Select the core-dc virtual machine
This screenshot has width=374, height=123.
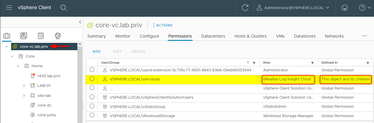[x=45, y=105]
